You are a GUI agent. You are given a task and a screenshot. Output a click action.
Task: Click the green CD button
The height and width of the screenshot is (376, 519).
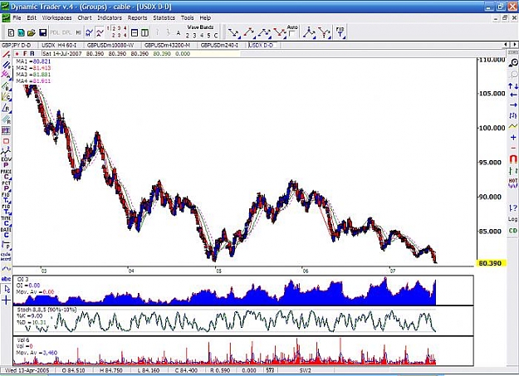(x=513, y=231)
